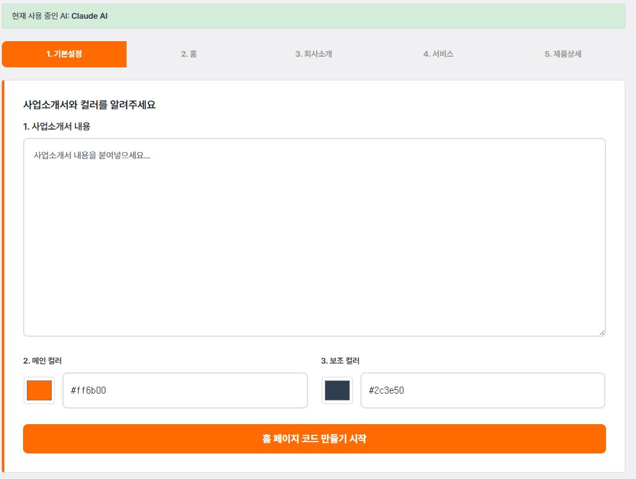Open the dark navy 보조 컬러 color swatch

coord(337,390)
